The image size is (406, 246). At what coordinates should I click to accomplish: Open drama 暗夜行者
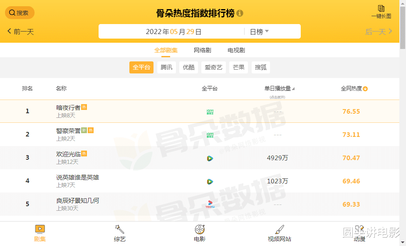click(x=68, y=107)
